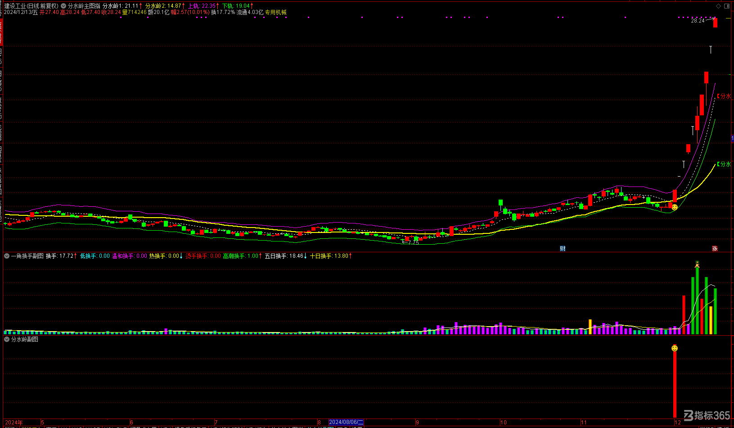
Task: Click month 12 on the time axis
Action: point(678,422)
